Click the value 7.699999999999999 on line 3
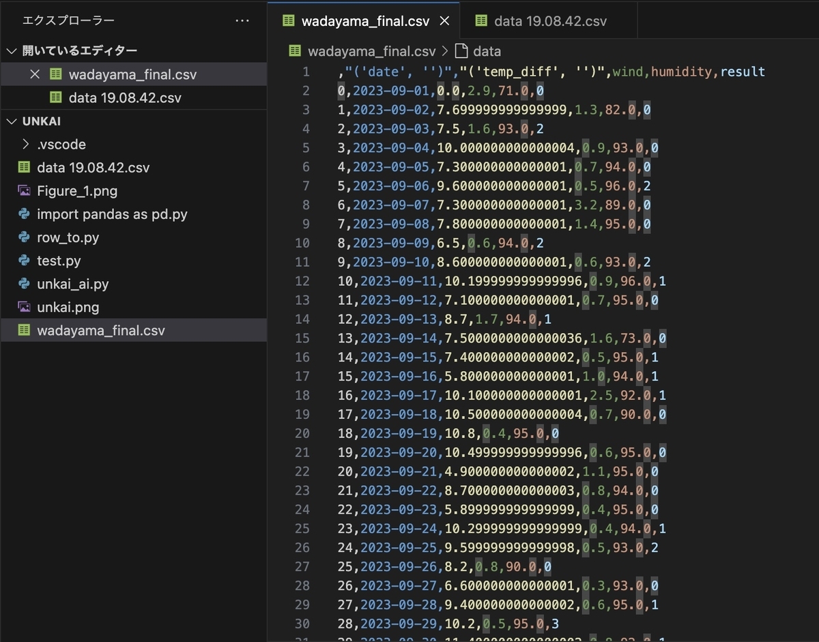Screen dimensions: 819x642 coord(502,110)
